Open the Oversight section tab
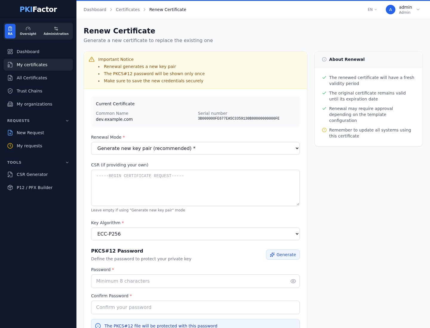430x328 pixels. tap(28, 31)
